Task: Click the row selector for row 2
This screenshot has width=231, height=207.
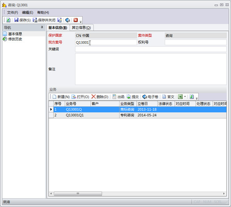Action: tap(51, 115)
